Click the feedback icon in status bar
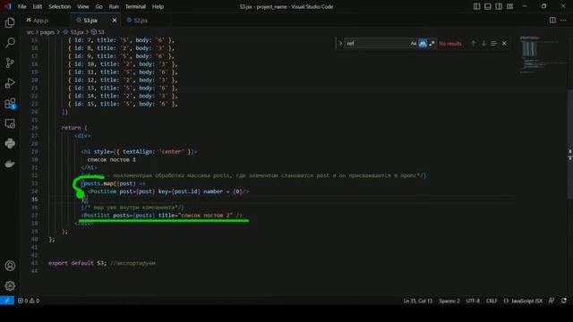 (552, 301)
